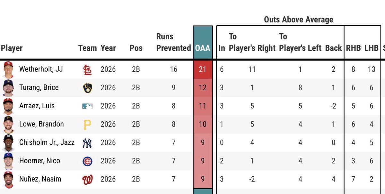Sort by the Back column header
The height and width of the screenshot is (194, 385).
click(333, 48)
